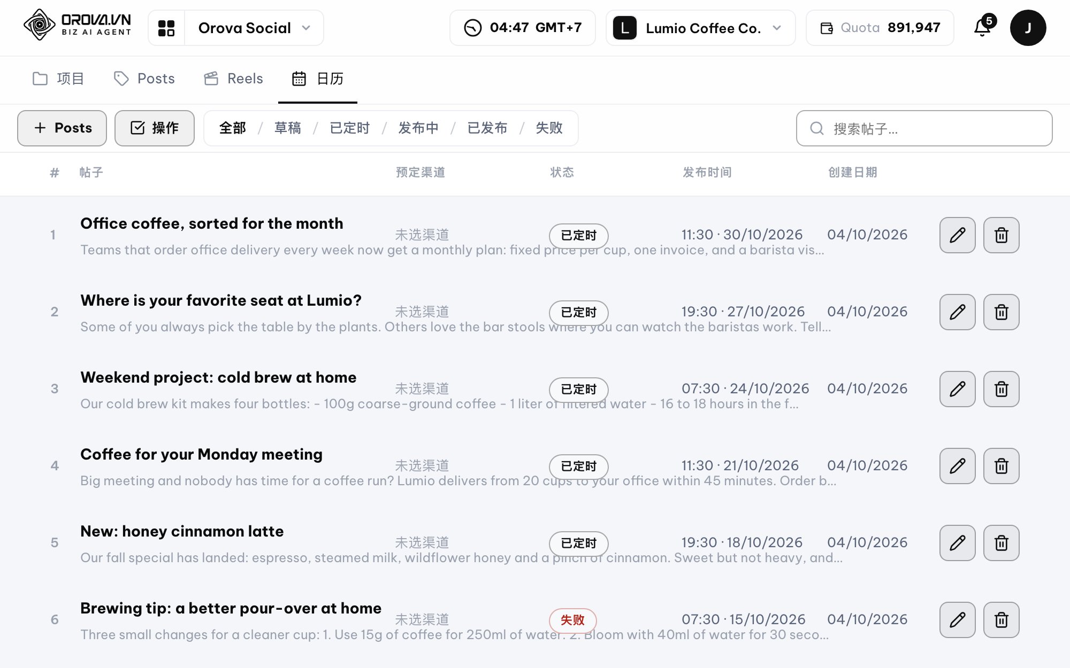Click the 失败 status badge on row 6

(572, 620)
